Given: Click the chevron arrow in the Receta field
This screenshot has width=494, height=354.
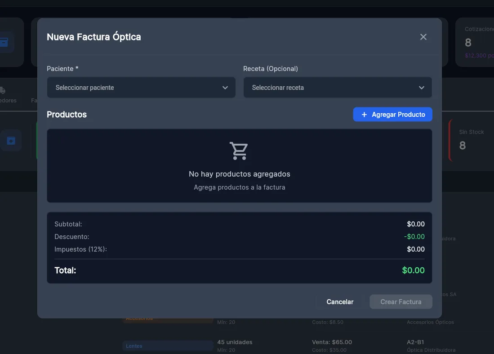Looking at the screenshot, I should [421, 88].
